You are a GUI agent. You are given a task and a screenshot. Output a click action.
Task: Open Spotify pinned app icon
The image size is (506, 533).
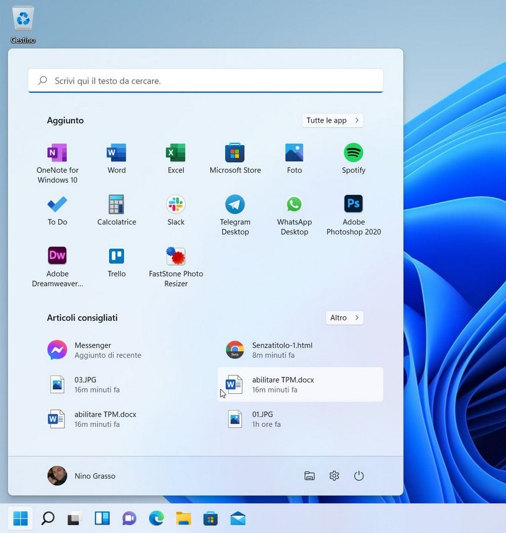[354, 153]
